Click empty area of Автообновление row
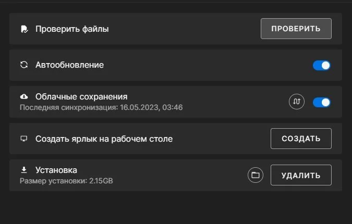This screenshot has height=224, width=352. [x=202, y=65]
